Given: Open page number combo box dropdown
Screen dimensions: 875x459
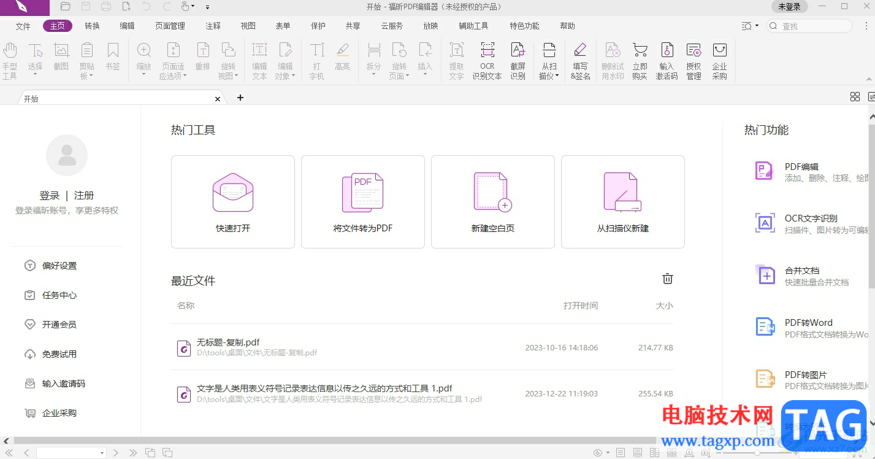Looking at the screenshot, I should (102, 453).
